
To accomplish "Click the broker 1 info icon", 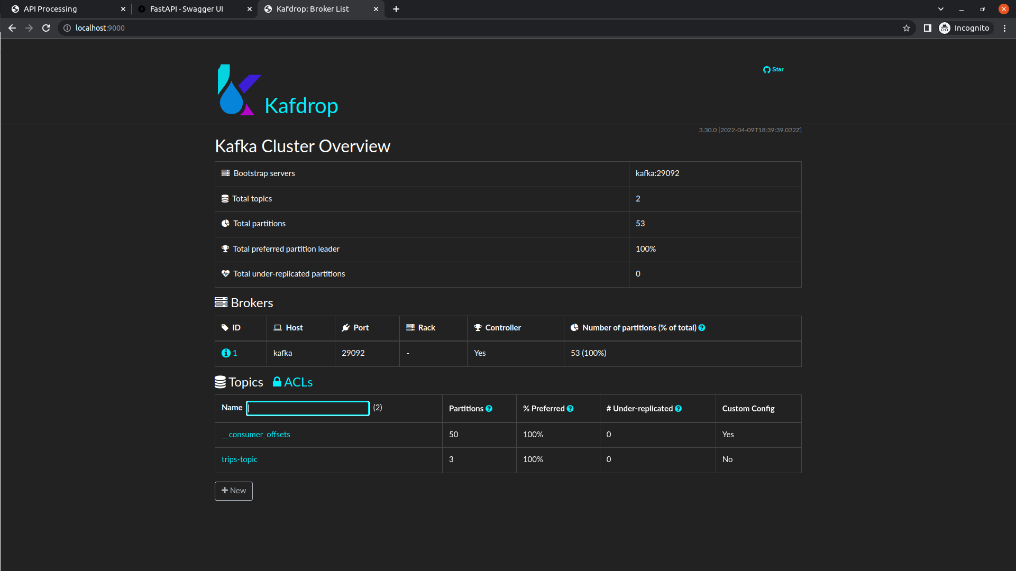I will coord(226,353).
